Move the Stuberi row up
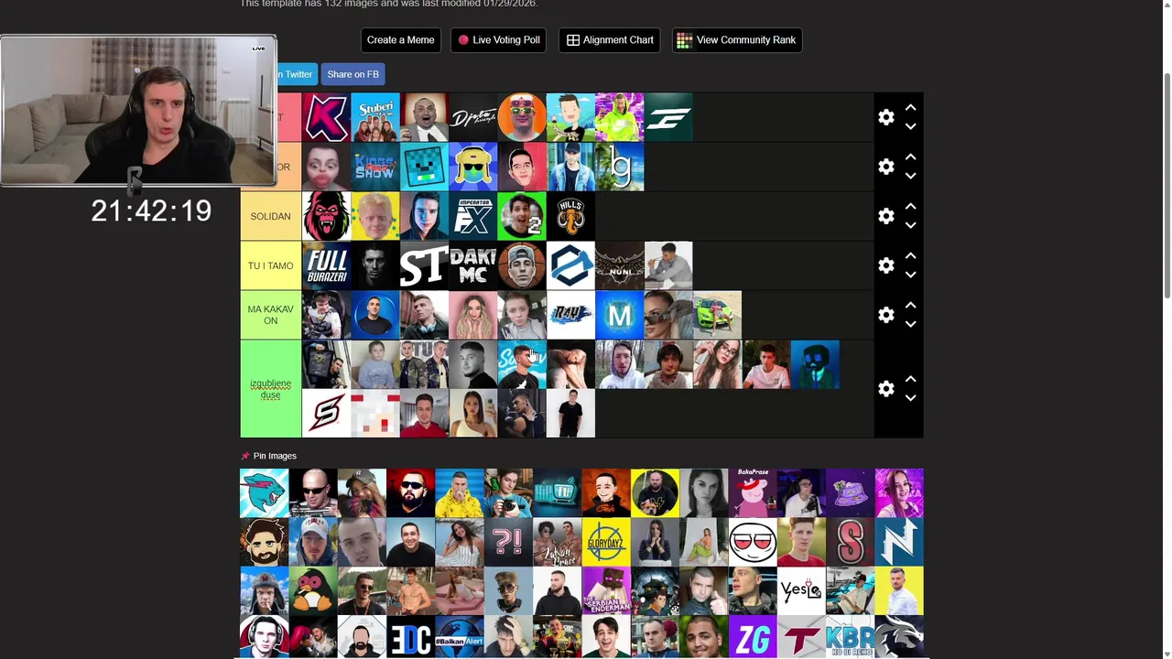The width and height of the screenshot is (1172, 659). [x=910, y=108]
